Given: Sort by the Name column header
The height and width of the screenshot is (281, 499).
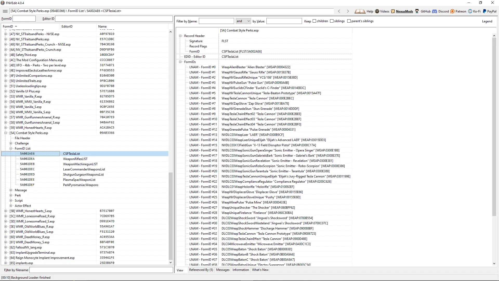Looking at the screenshot, I should click(132, 27).
